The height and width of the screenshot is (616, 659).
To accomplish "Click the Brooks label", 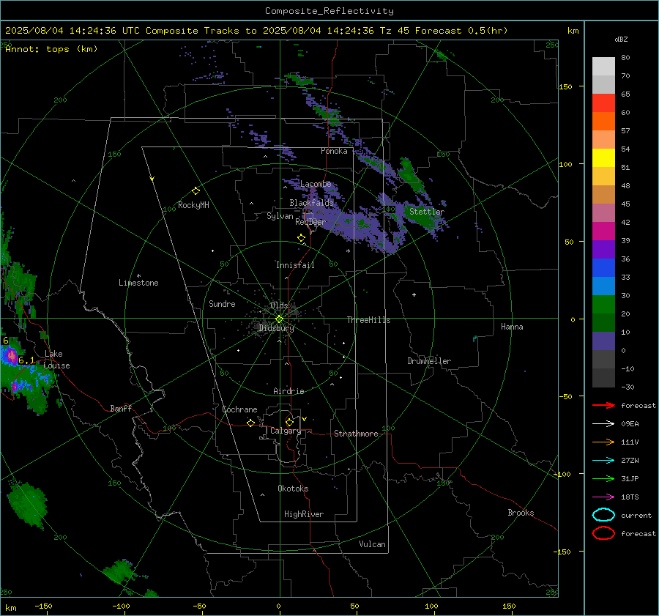I will [521, 513].
